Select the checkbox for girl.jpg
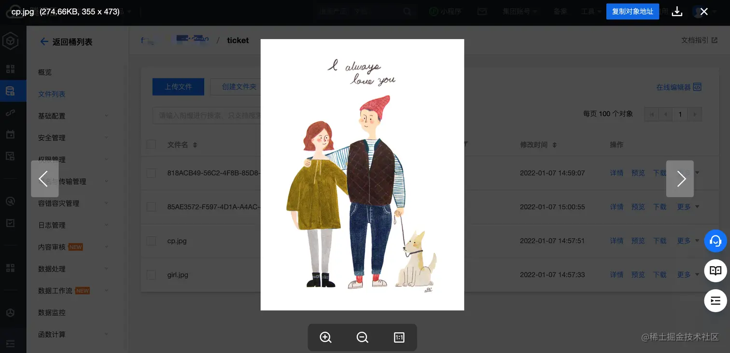 point(151,275)
